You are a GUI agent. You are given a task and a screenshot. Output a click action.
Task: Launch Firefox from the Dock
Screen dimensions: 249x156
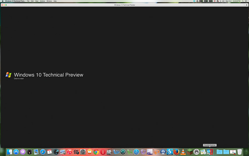pos(176,152)
